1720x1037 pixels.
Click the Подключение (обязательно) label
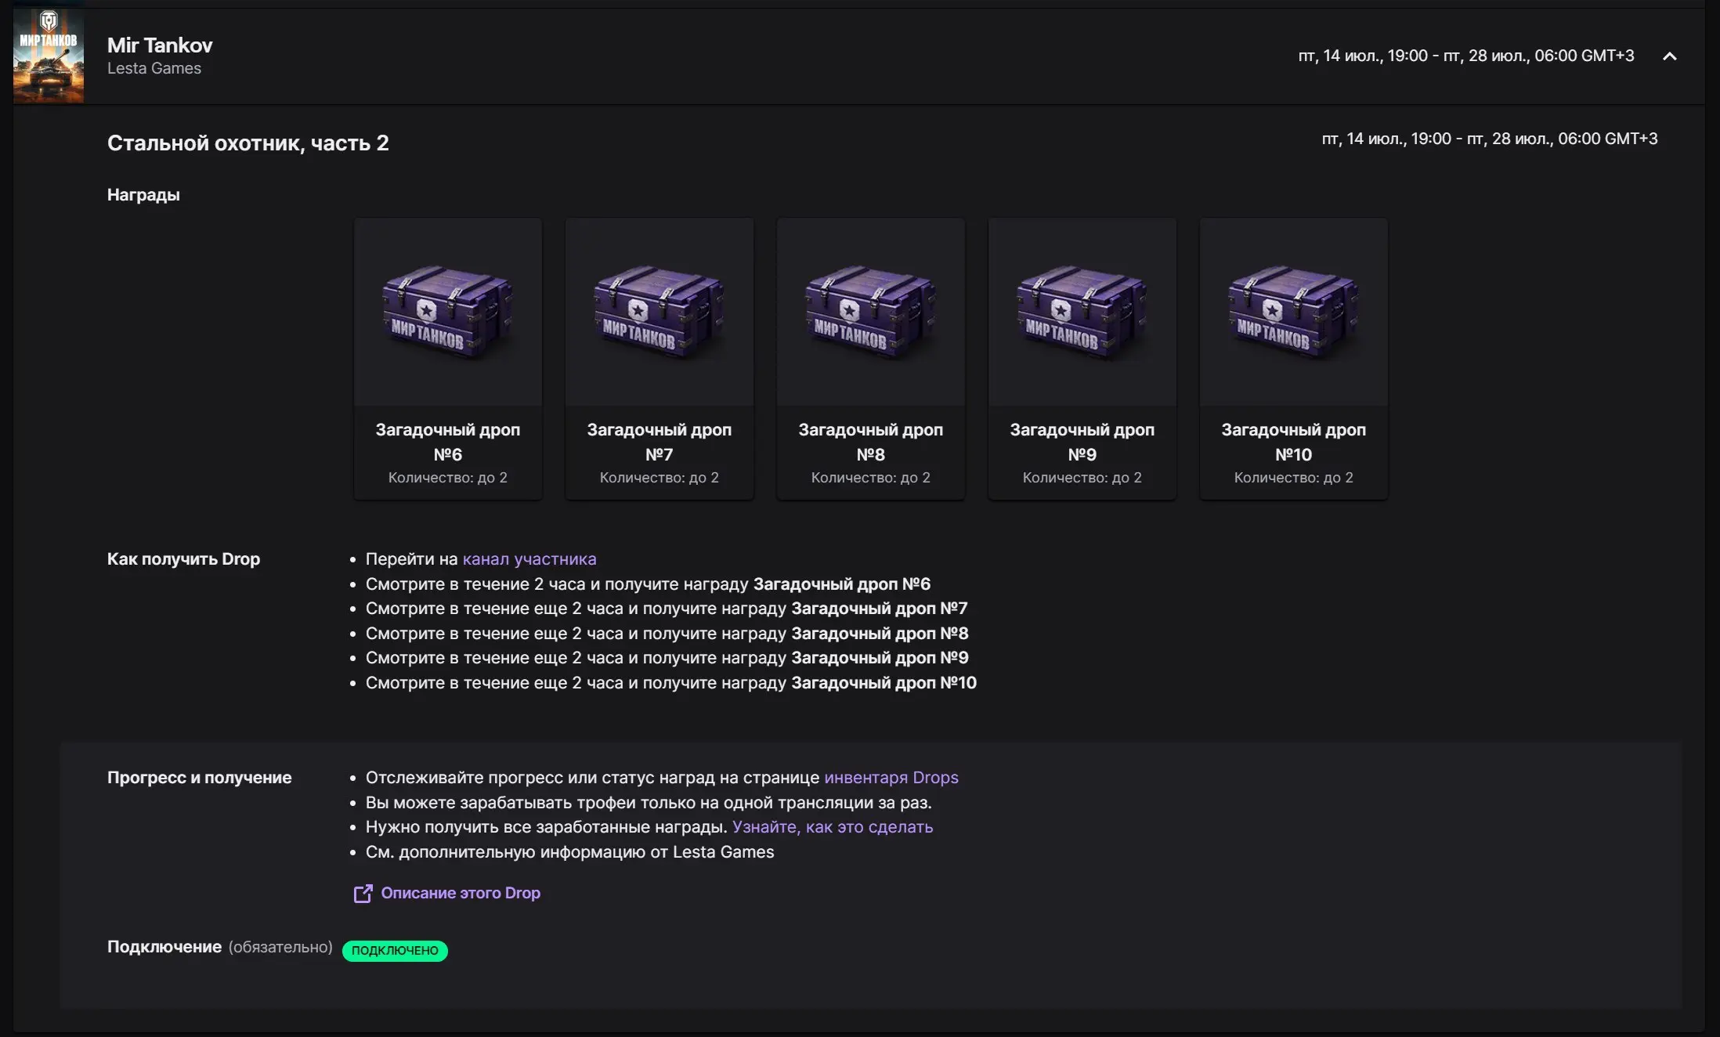pos(220,947)
